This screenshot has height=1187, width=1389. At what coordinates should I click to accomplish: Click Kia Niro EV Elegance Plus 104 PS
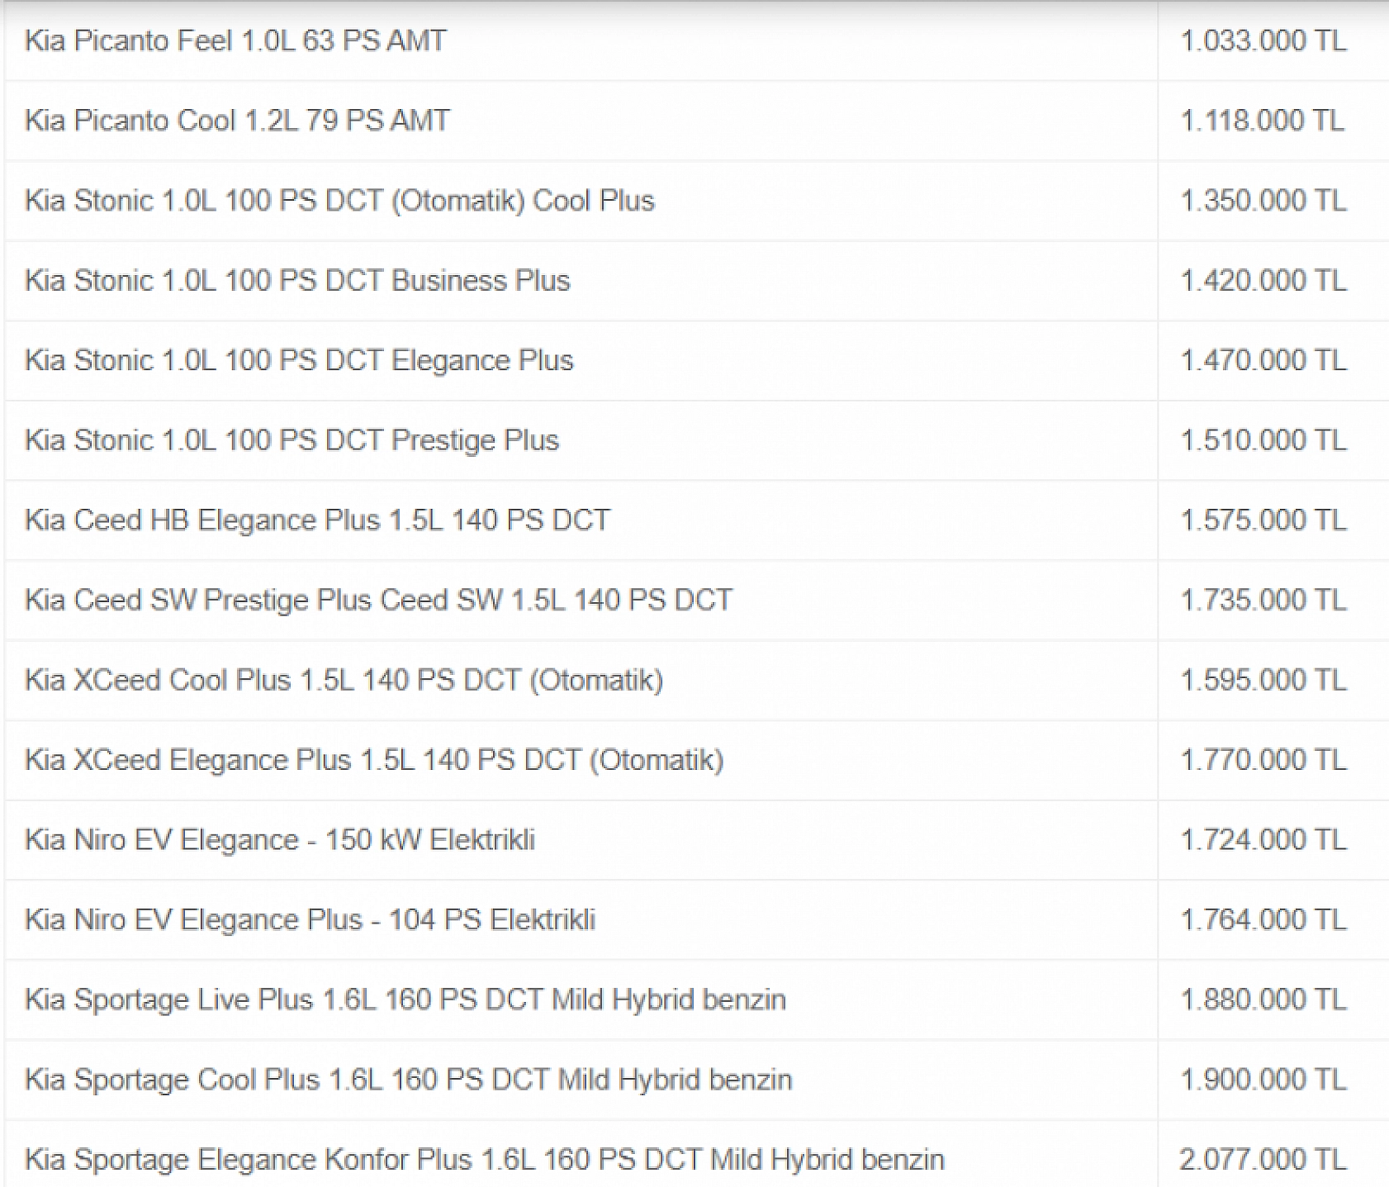[x=310, y=920]
